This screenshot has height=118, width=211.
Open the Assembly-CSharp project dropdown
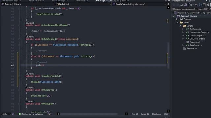[55, 4]
